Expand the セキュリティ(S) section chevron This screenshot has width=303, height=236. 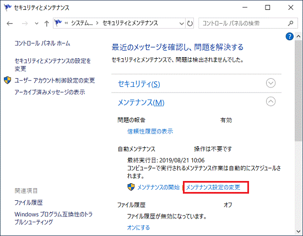coord(270,83)
